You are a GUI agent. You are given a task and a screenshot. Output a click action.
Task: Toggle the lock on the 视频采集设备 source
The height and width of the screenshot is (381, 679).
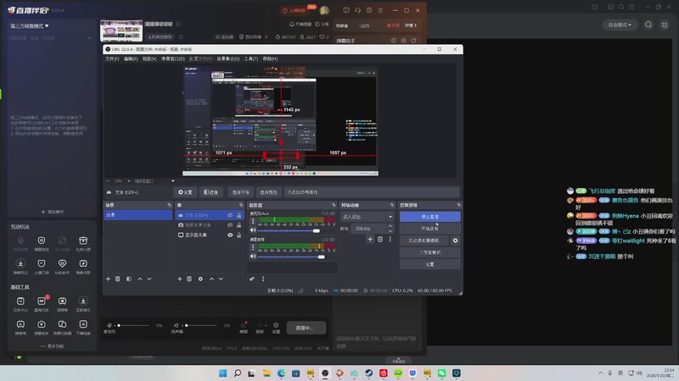coord(238,225)
